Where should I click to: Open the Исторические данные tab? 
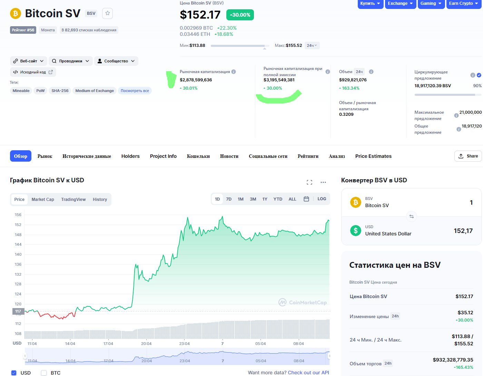pyautogui.click(x=87, y=156)
